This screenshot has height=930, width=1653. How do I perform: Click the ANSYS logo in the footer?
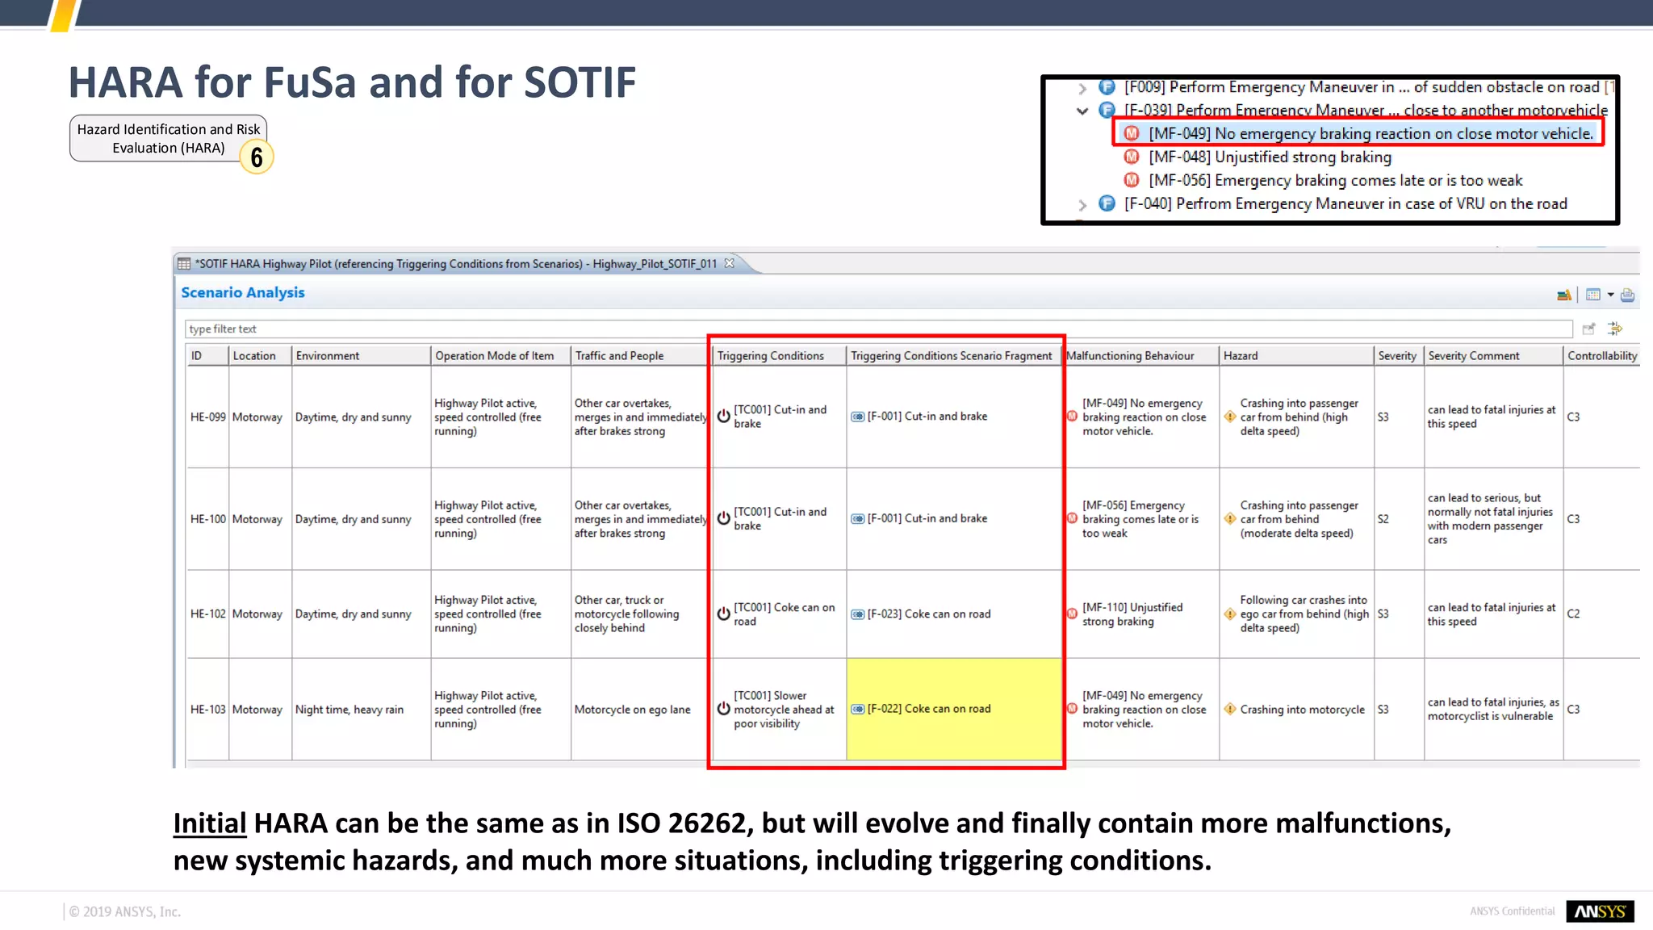pyautogui.click(x=1600, y=911)
